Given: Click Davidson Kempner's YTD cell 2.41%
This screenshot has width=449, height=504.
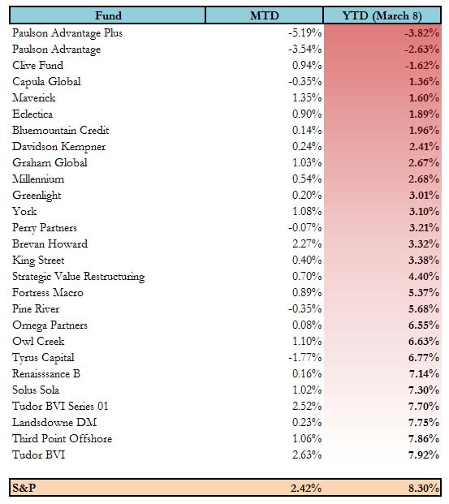Looking at the screenshot, I should pos(424,147).
